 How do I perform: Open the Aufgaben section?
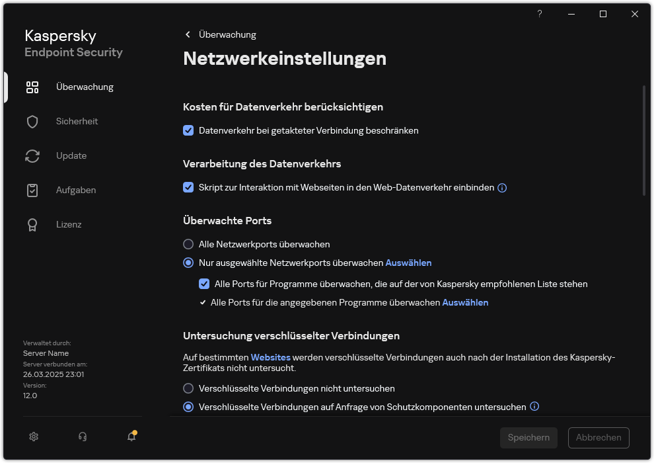[75, 190]
